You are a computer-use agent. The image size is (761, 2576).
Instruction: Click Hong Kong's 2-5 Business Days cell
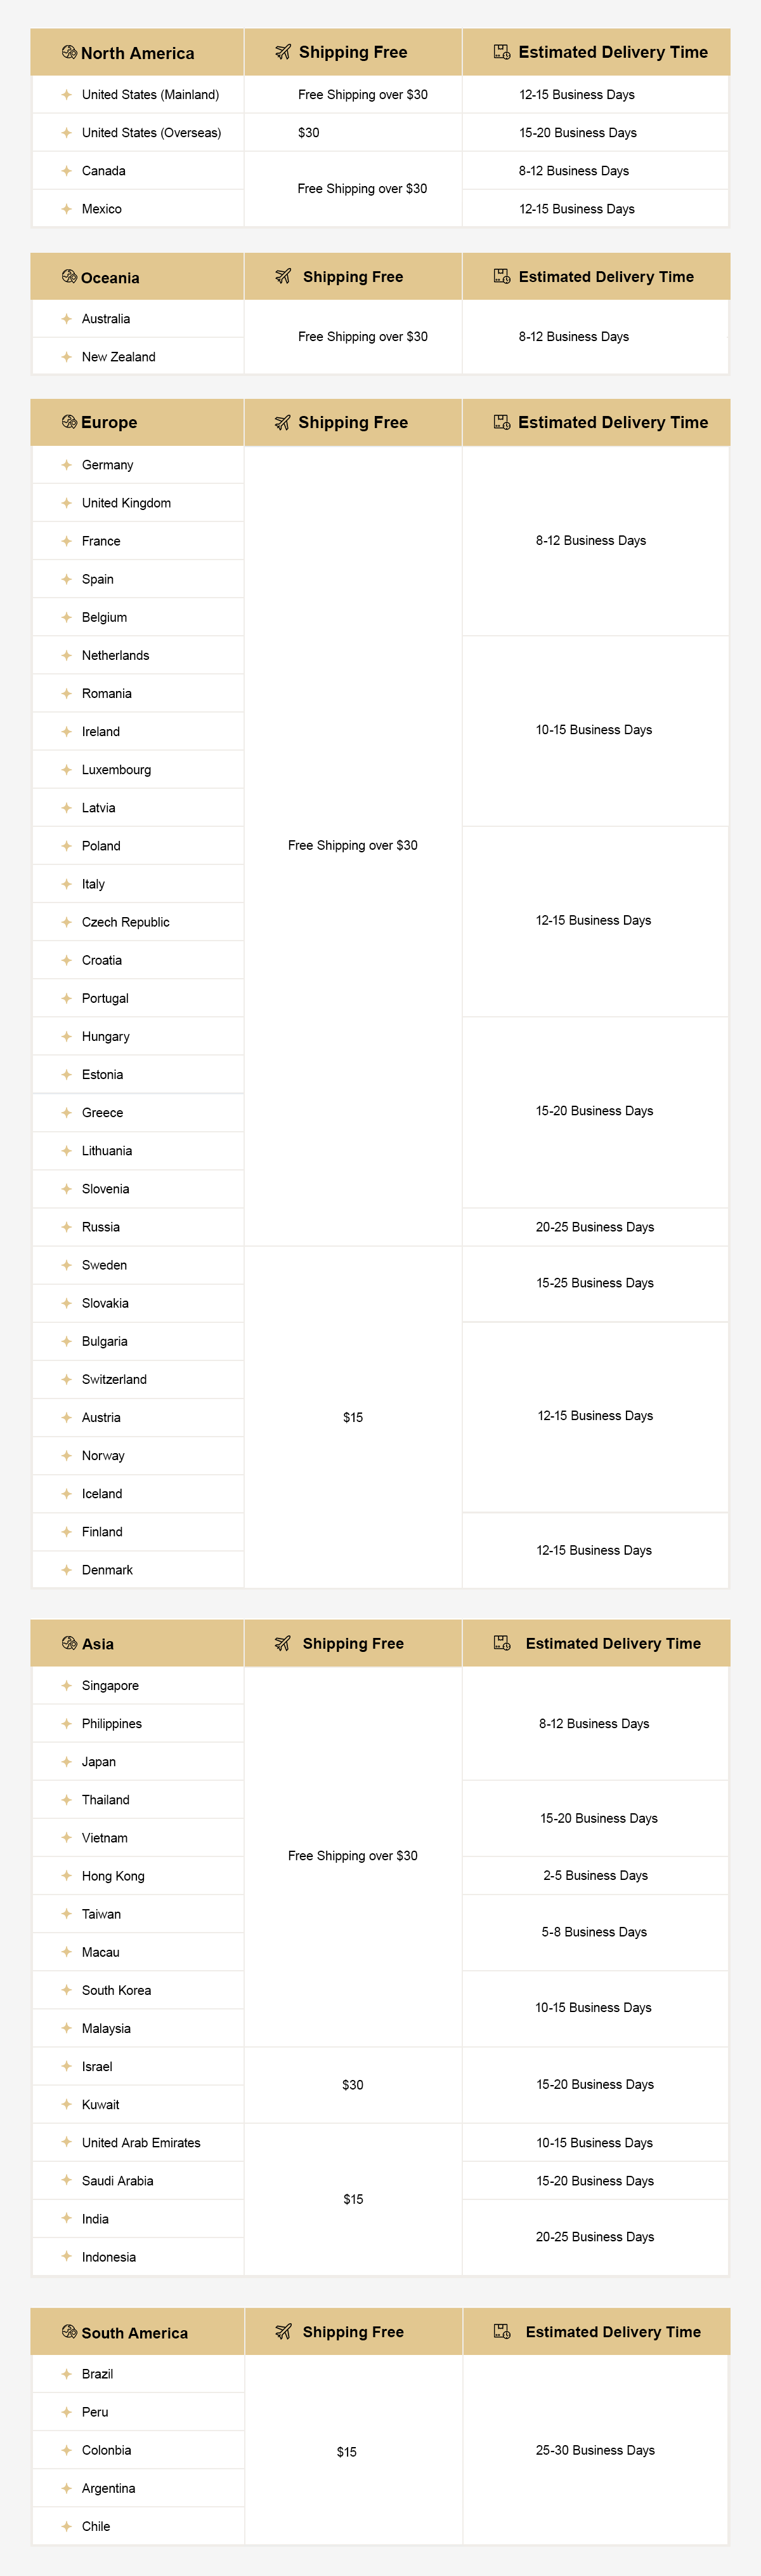tap(596, 1876)
